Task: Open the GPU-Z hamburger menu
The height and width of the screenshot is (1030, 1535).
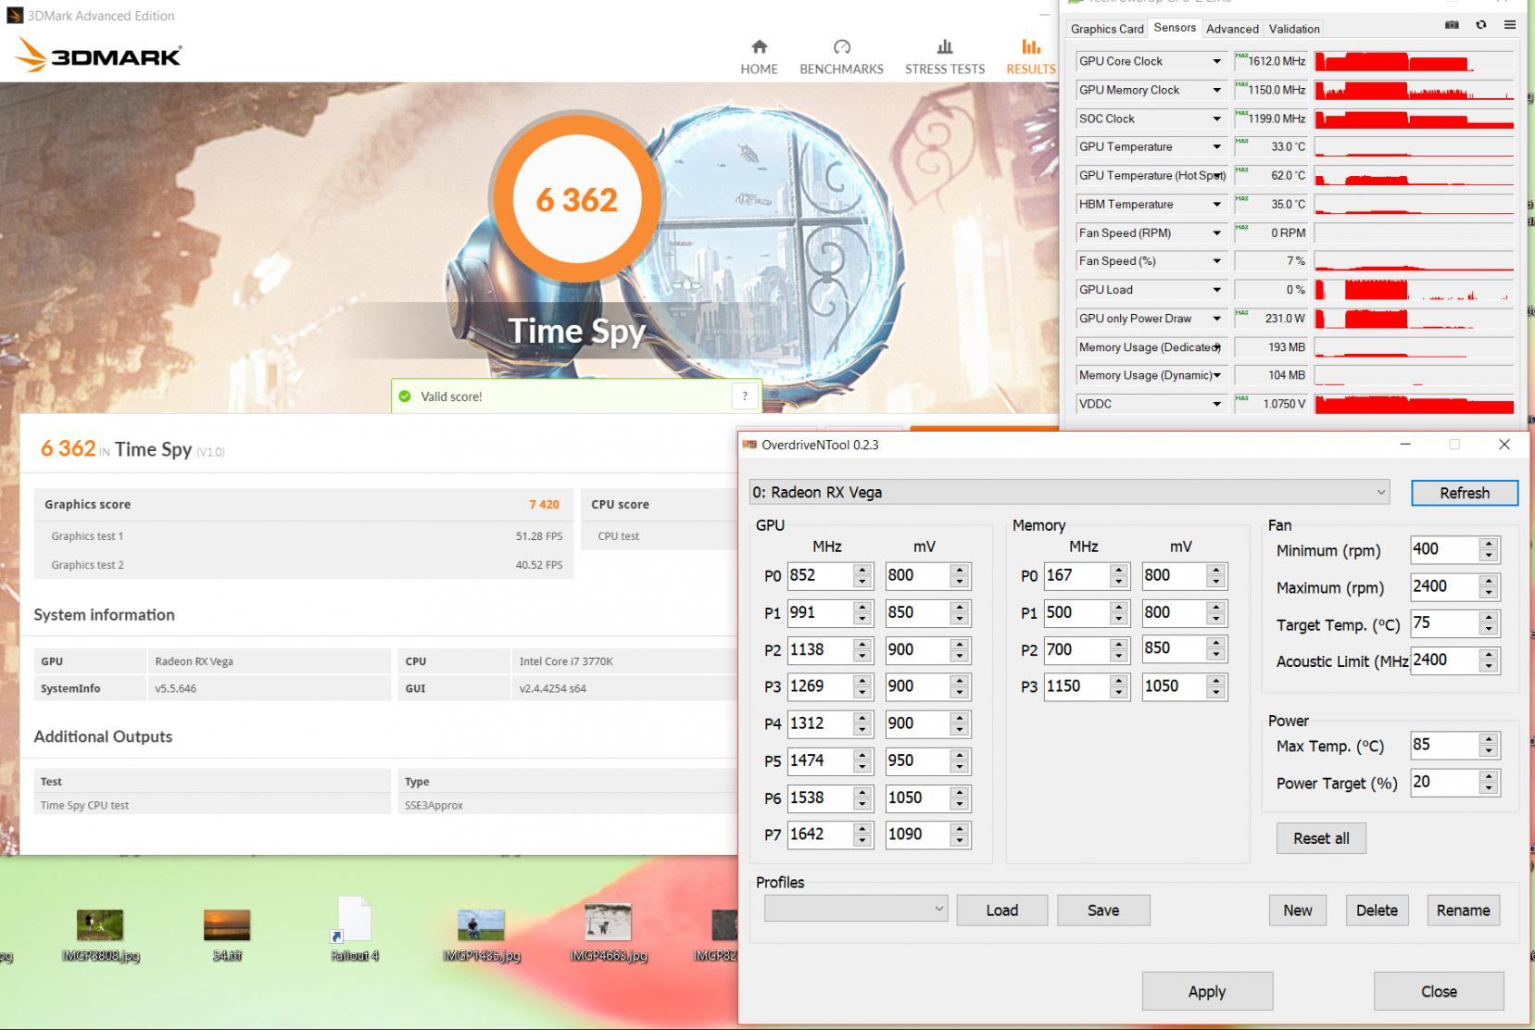Action: pos(1510,25)
